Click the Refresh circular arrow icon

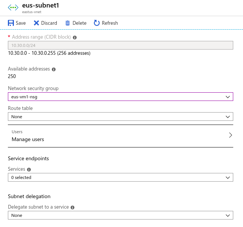(97, 23)
